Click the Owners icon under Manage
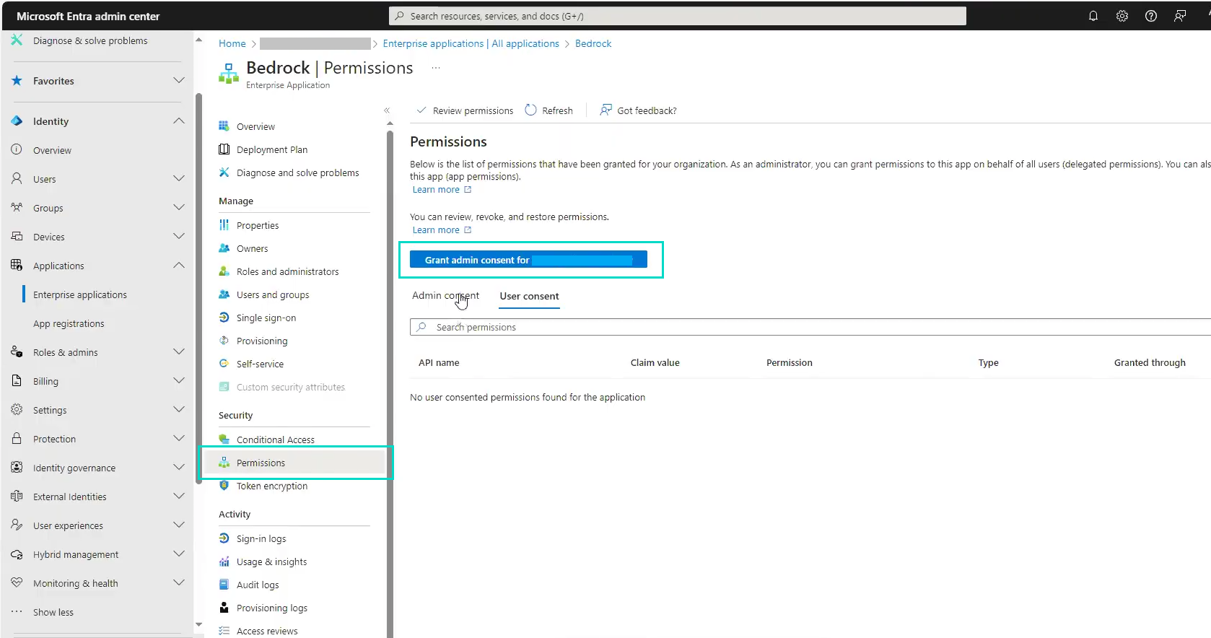 tap(224, 248)
